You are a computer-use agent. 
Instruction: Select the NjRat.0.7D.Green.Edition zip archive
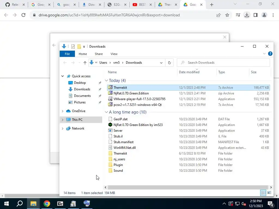(189, 93)
